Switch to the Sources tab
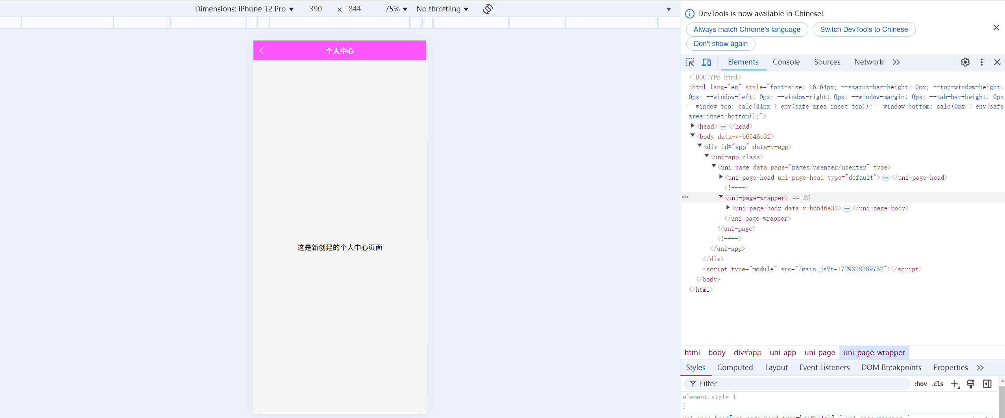This screenshot has height=418, width=1005. tap(827, 62)
